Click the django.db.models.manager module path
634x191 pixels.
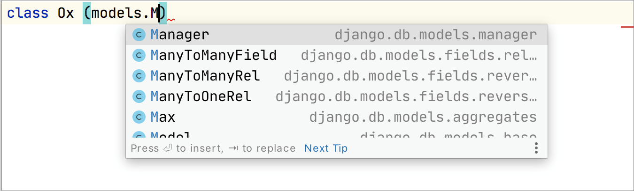pyautogui.click(x=435, y=35)
